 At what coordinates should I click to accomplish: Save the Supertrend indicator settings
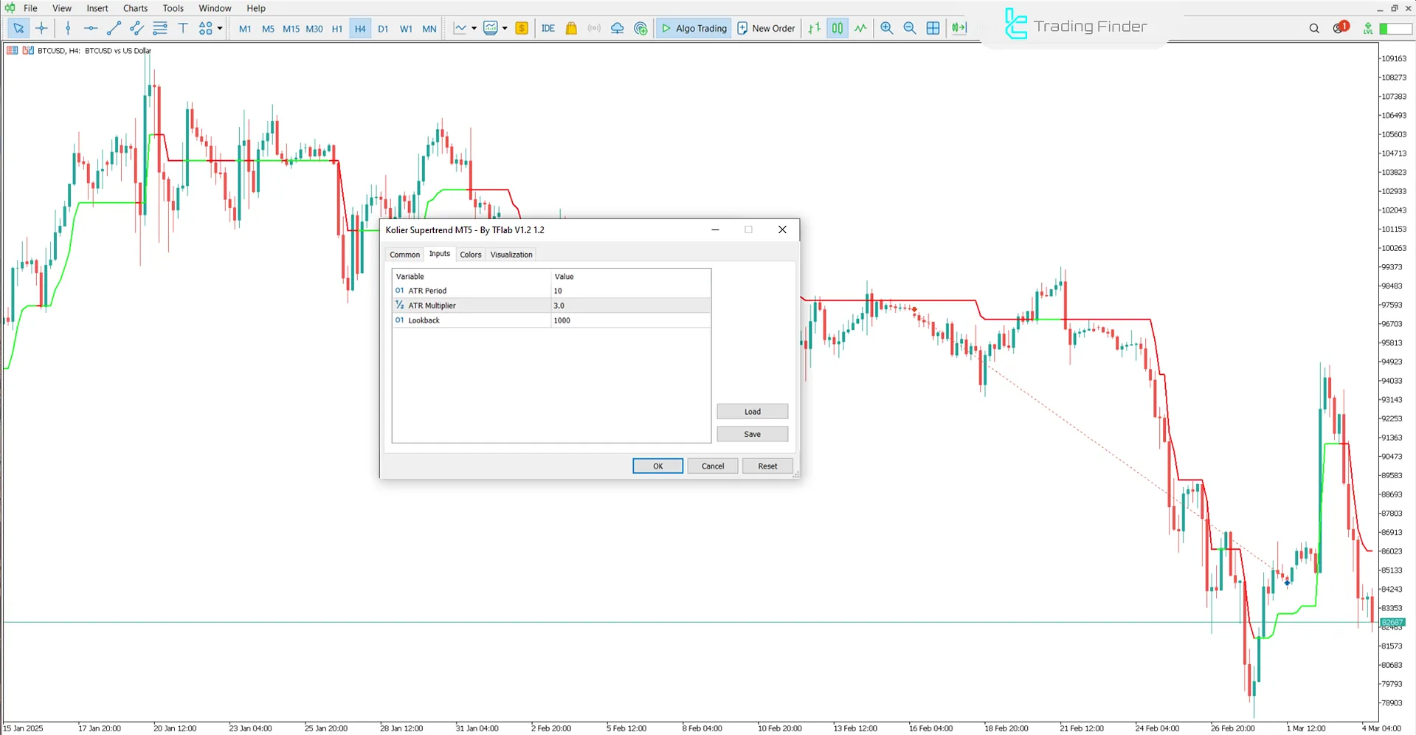752,434
